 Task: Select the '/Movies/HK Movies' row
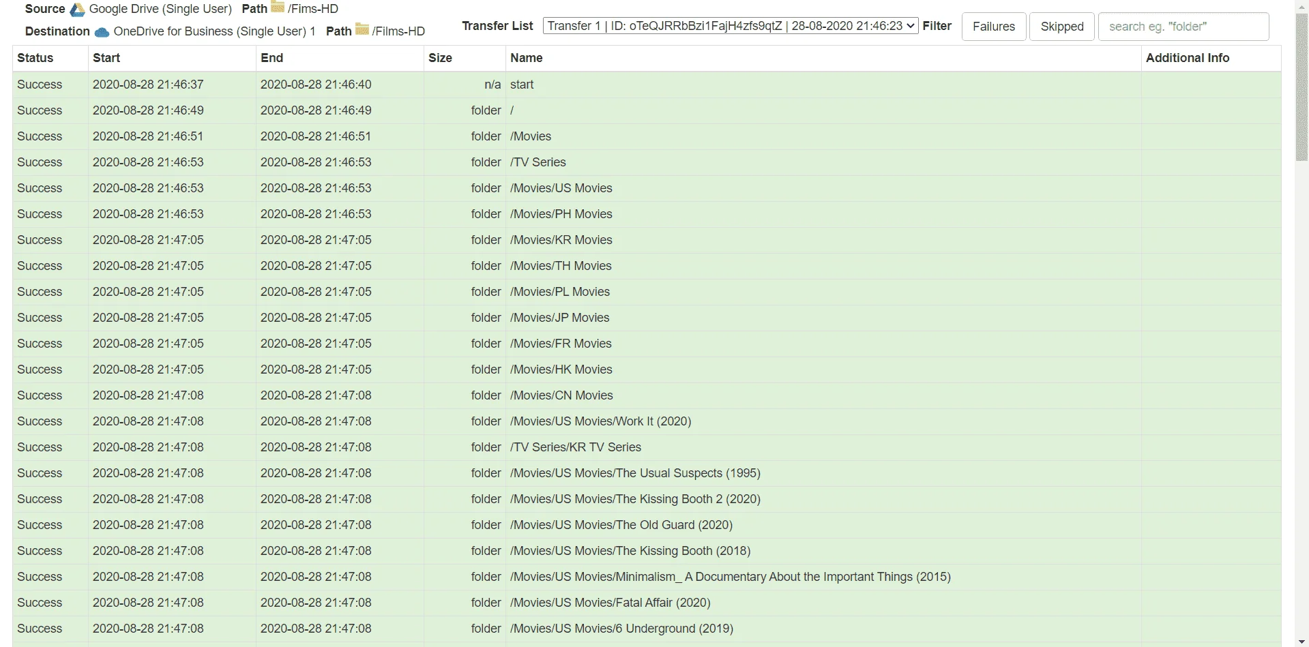(x=647, y=370)
